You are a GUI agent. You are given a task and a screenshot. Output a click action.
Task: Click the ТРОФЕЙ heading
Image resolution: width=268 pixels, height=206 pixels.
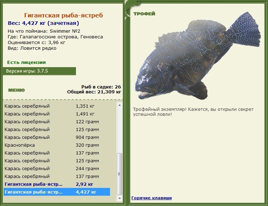pyautogui.click(x=144, y=14)
